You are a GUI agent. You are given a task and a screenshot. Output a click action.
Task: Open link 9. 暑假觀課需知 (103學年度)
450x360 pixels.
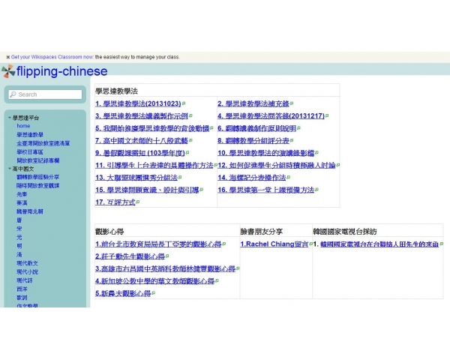click(x=140, y=153)
